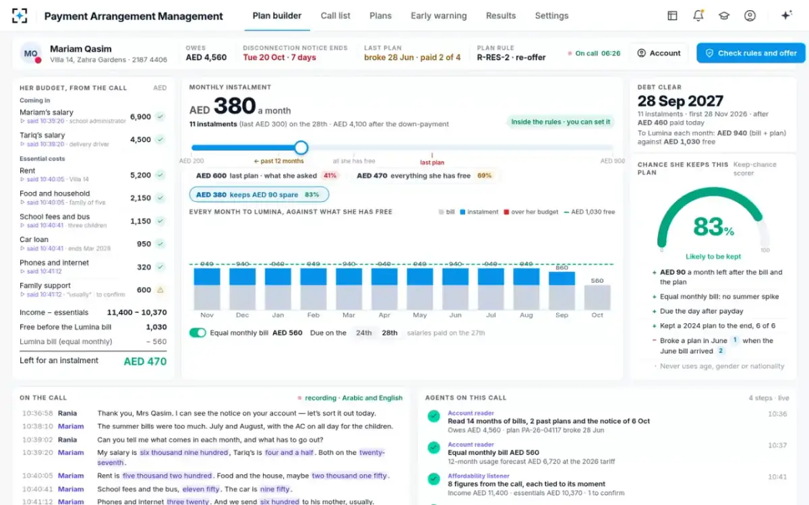The width and height of the screenshot is (809, 505).
Task: Click footnote badge 2 after 'June bill arrived'
Action: click(x=721, y=351)
